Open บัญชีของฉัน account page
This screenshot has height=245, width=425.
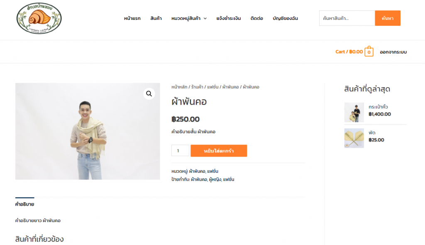click(285, 18)
